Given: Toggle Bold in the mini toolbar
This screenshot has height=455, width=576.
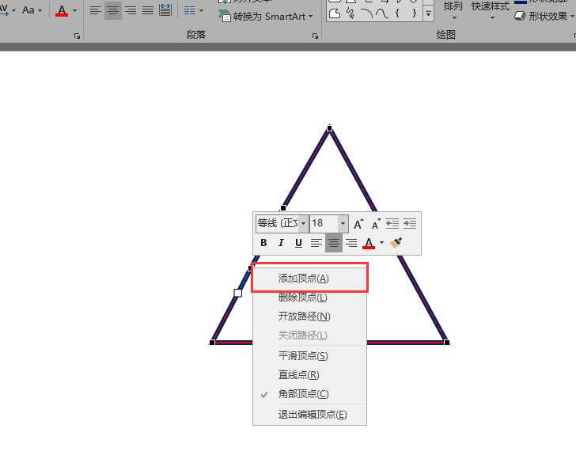Looking at the screenshot, I should tap(263, 243).
